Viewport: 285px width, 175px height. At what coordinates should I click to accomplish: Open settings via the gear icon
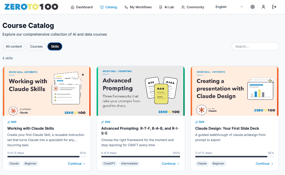coord(252,7)
